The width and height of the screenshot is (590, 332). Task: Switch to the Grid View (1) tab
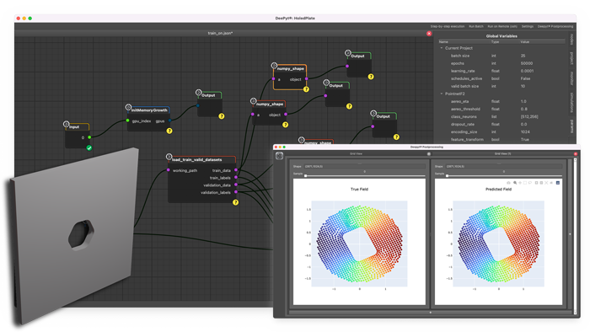point(501,153)
